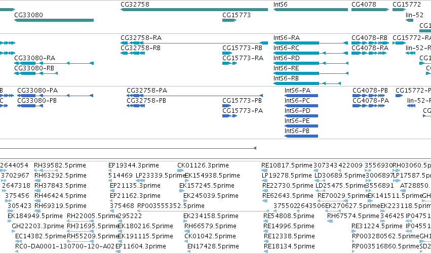Click EST GH22203.3prime
The width and height of the screenshot is (431, 254).
coord(38,227)
